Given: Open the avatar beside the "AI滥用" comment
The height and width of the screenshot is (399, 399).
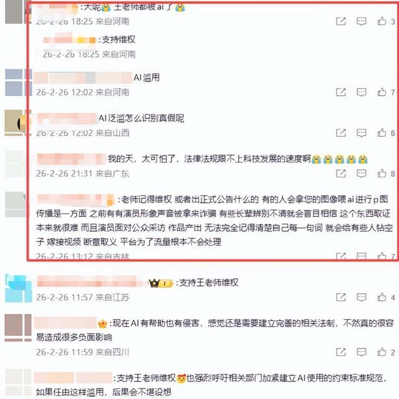Looking at the screenshot, I should 19,82.
